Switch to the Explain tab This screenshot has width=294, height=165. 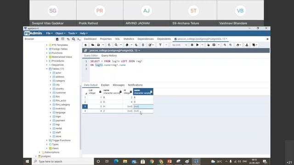tap(105, 85)
